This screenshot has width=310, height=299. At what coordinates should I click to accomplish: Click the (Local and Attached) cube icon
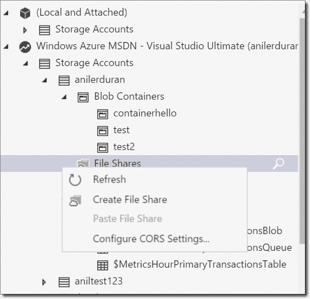[x=25, y=13]
